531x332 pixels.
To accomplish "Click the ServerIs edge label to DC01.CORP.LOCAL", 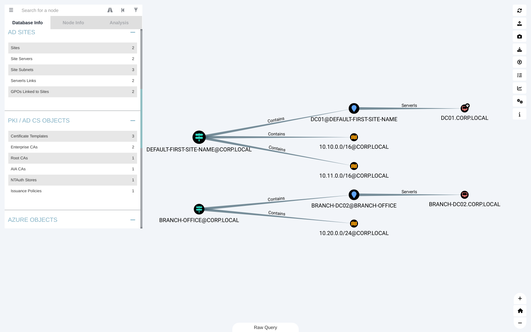I will (x=409, y=106).
